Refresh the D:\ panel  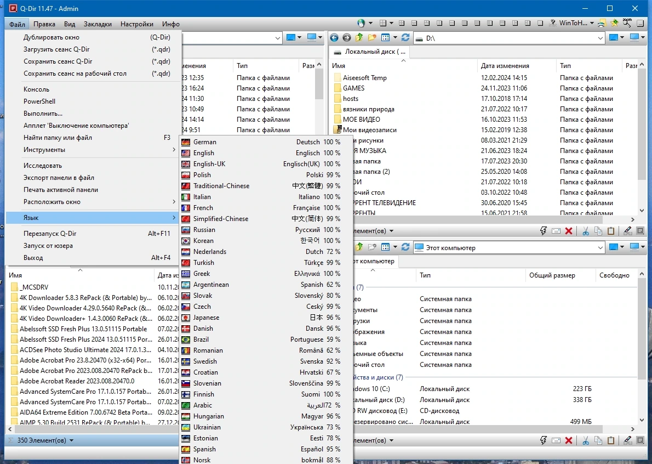coord(405,38)
